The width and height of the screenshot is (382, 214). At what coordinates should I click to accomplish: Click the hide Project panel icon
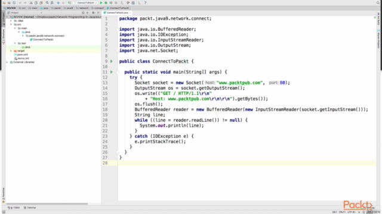pyautogui.click(x=98, y=12)
